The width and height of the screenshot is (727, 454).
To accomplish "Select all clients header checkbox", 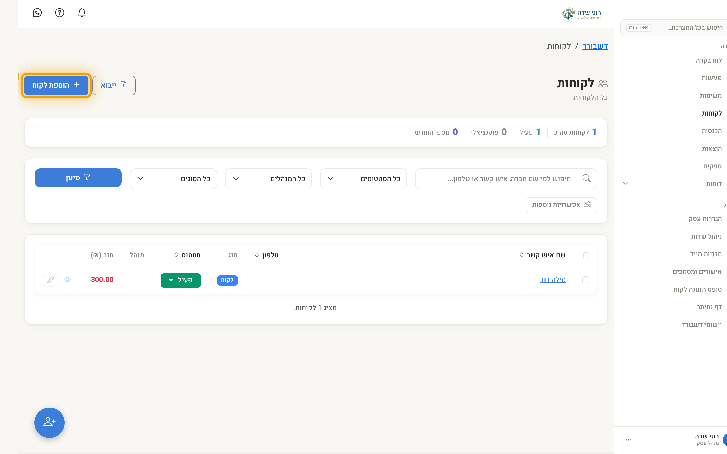I will pyautogui.click(x=586, y=255).
